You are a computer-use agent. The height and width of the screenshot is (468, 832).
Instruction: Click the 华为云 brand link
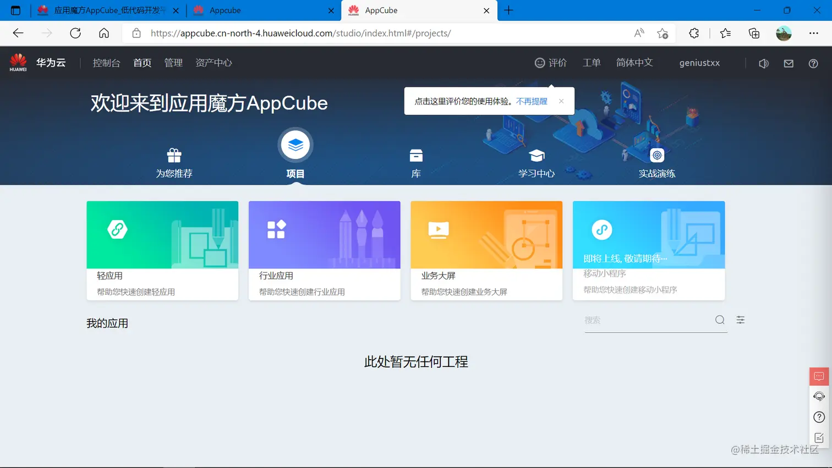(51, 63)
